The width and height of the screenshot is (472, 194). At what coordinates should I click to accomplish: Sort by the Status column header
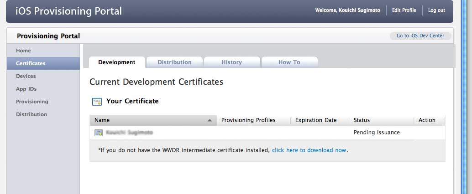tap(362, 120)
